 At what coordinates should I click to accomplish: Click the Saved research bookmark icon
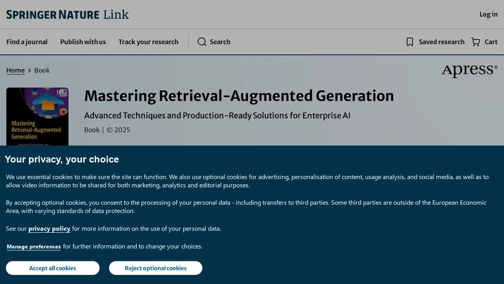(410, 42)
